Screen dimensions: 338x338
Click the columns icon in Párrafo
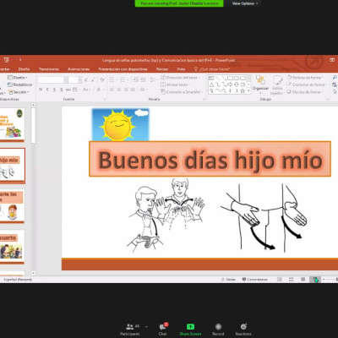[143, 90]
